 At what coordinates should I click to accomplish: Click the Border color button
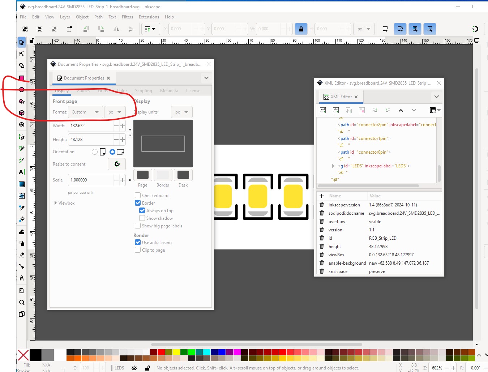(163, 175)
